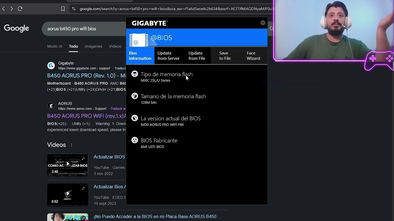This screenshot has height=221, width=394.
Task: Close the Gigabyte @BIOS window
Action: tap(263, 23)
